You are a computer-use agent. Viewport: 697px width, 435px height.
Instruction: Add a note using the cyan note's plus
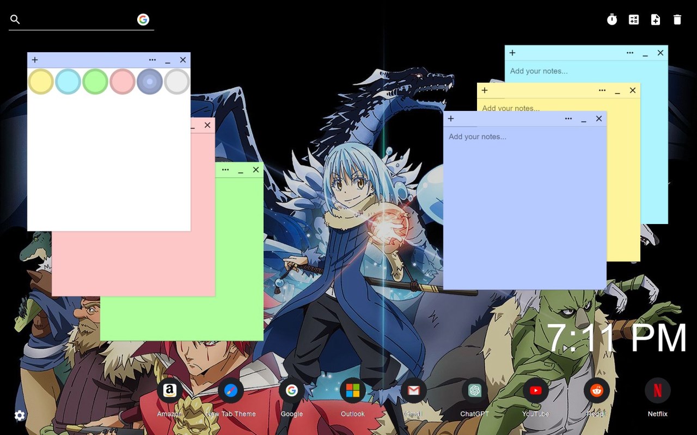[512, 53]
